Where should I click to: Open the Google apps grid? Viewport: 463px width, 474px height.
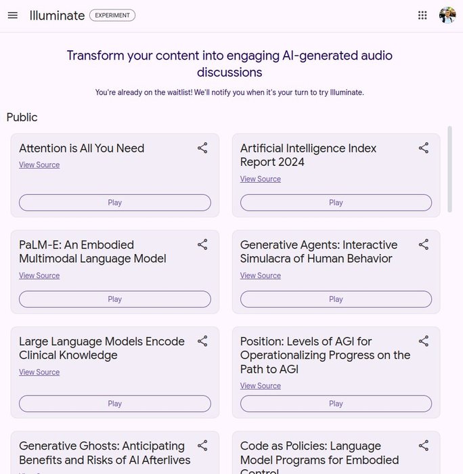pyautogui.click(x=422, y=16)
